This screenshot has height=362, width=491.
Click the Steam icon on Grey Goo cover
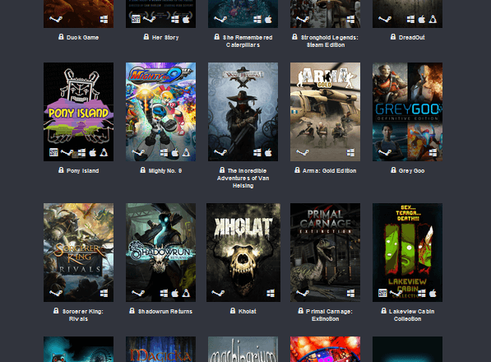click(x=385, y=153)
